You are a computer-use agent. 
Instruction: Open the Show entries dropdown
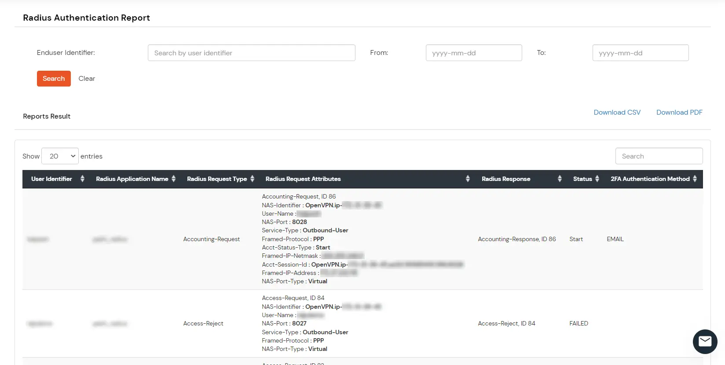(x=60, y=156)
